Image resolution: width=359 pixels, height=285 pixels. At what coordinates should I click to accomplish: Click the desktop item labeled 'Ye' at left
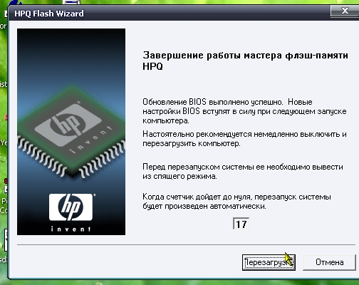pyautogui.click(x=4, y=142)
